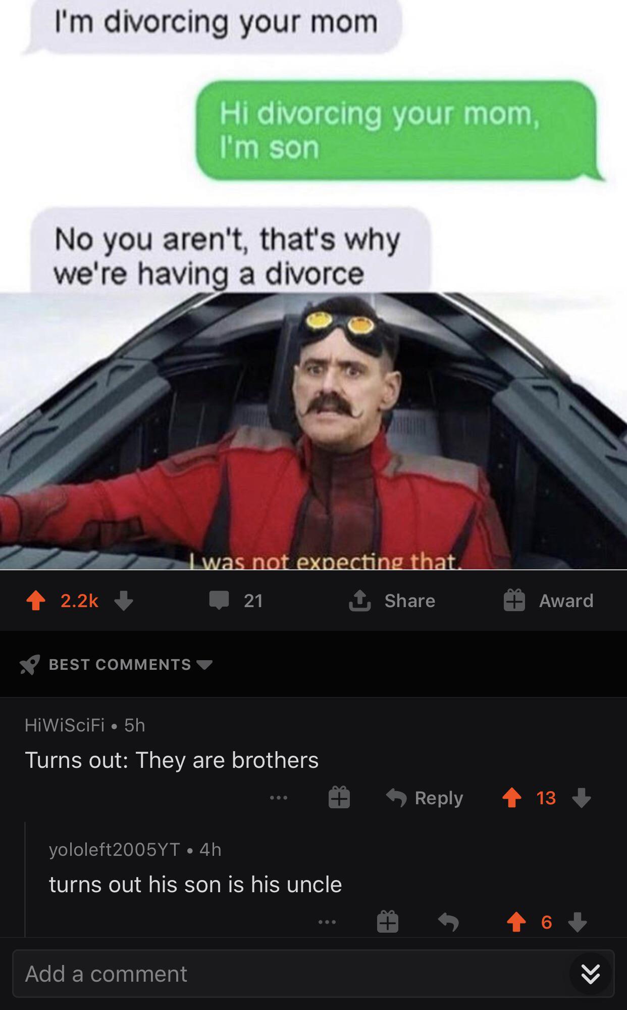Jump to next comment with double chevron
The width and height of the screenshot is (627, 1010).
591,974
